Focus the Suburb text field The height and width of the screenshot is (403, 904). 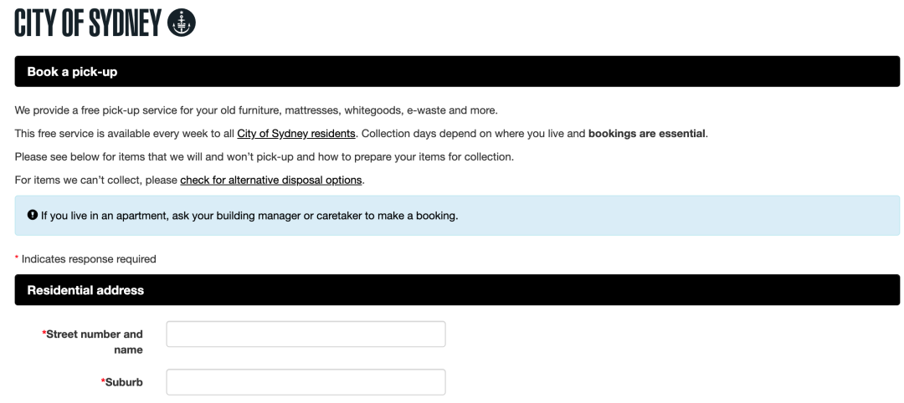[306, 382]
